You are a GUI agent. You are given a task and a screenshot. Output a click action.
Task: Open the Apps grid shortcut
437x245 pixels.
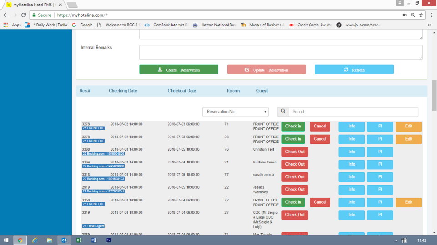coord(12,24)
